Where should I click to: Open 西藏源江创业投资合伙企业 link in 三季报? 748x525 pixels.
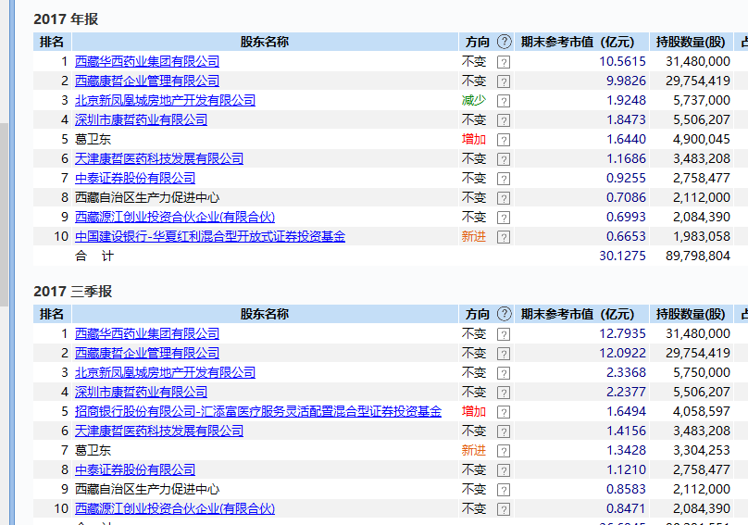click(175, 508)
